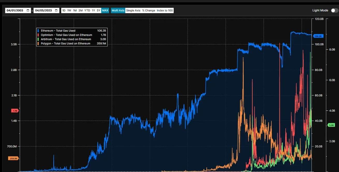Choose the 1Y time range

(x=93, y=11)
